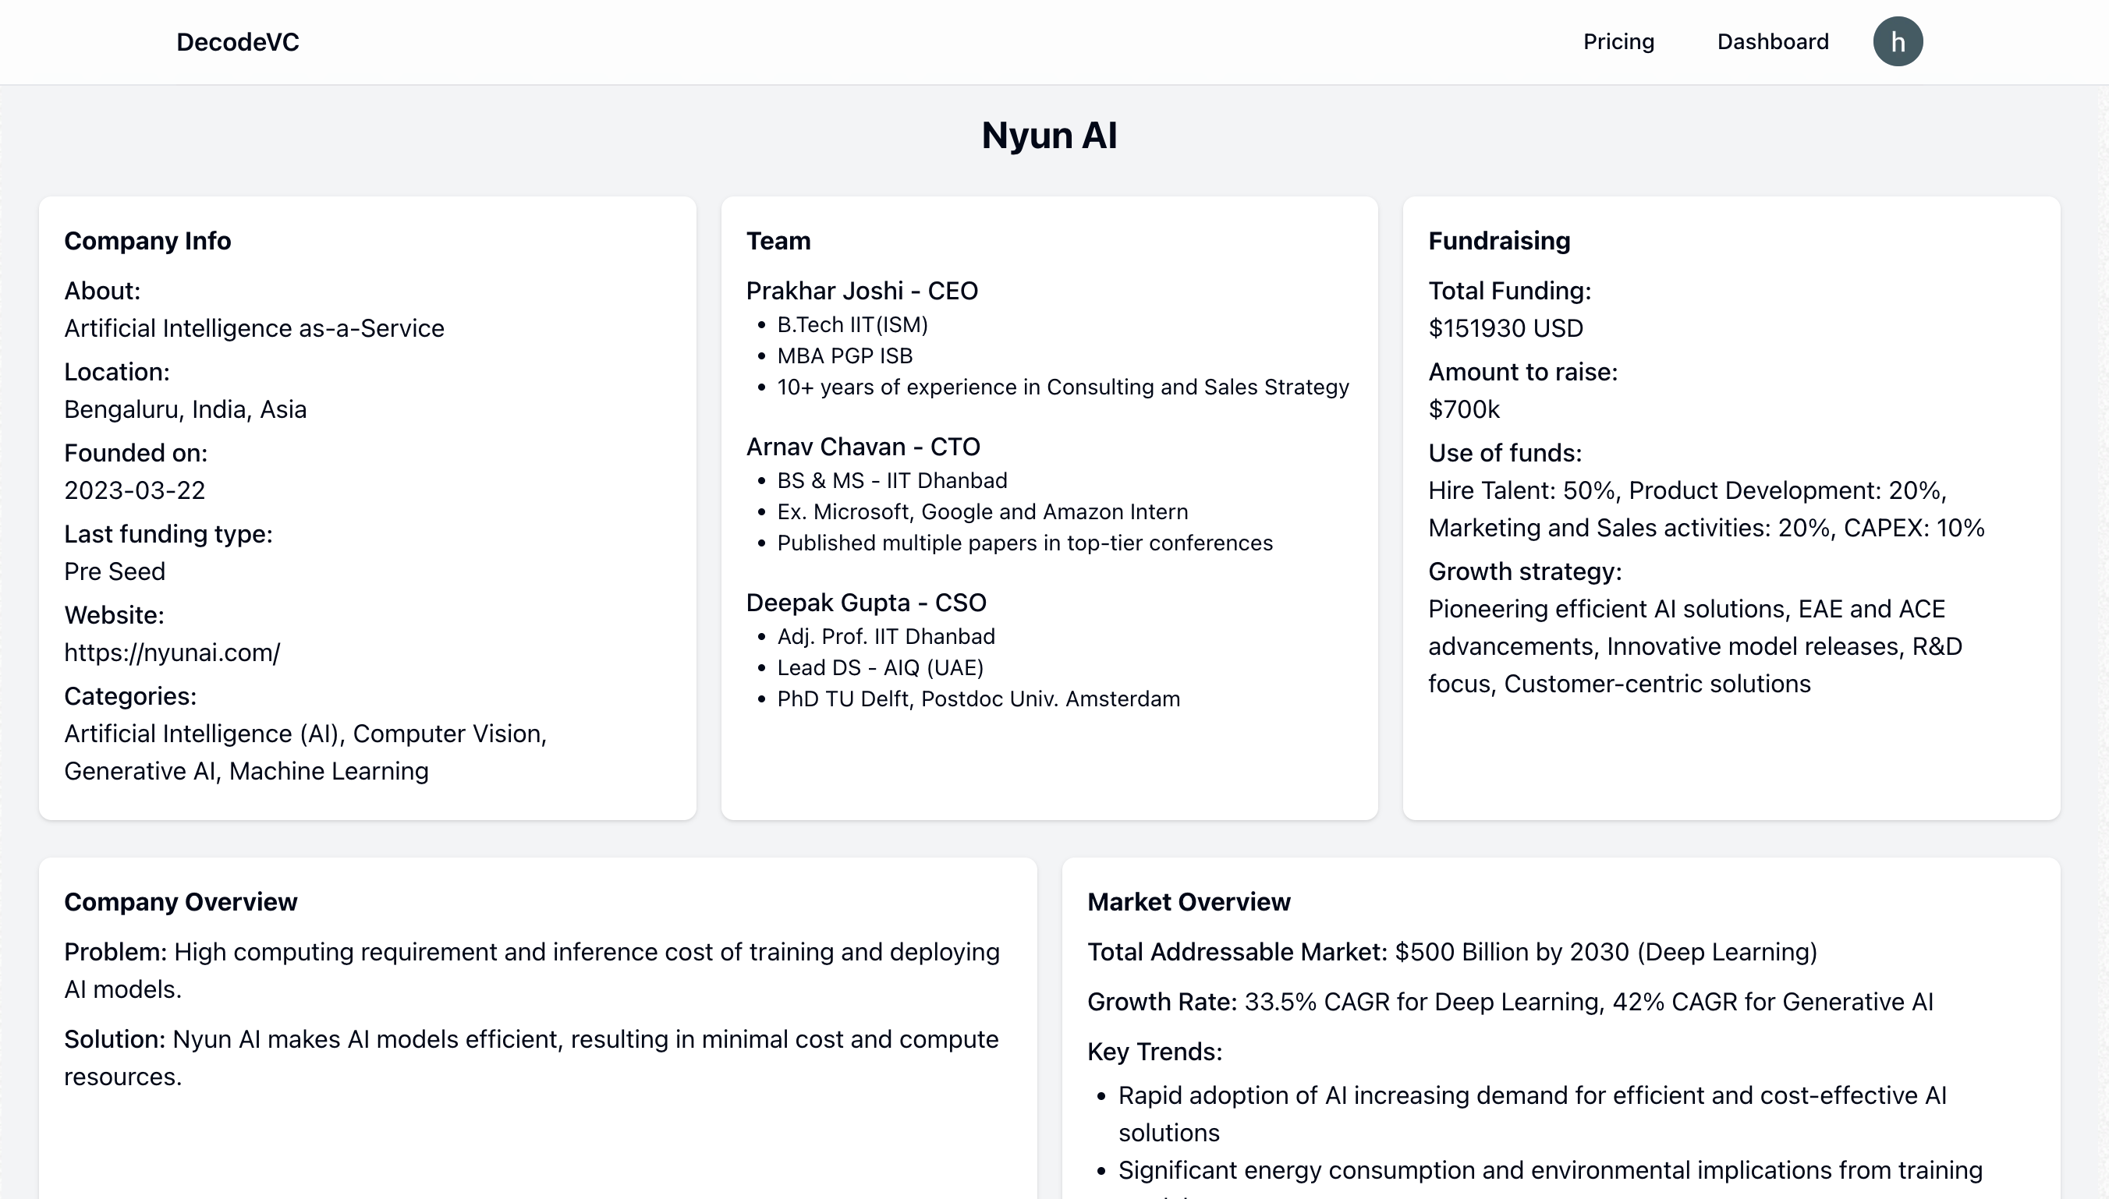Viewport: 2109px width, 1199px height.
Task: Click 'Arnav Chavan - CTO' name
Action: coord(863,447)
